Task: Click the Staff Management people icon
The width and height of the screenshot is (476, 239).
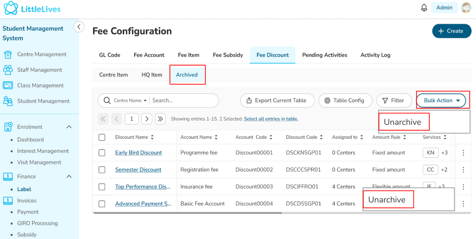Action: pyautogui.click(x=8, y=70)
